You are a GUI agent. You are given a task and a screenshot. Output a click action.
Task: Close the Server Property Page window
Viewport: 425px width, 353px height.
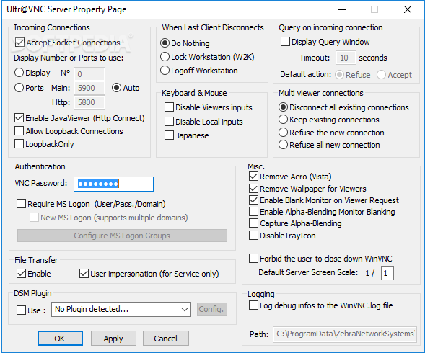408,9
